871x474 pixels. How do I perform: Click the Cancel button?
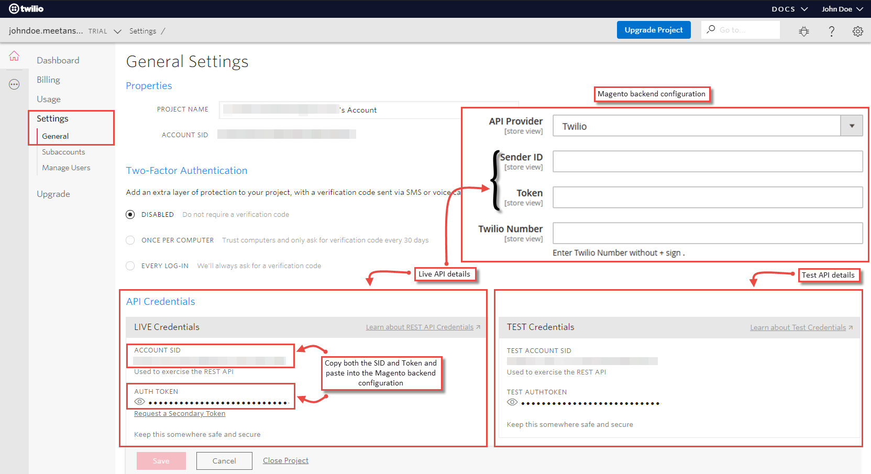click(x=224, y=461)
